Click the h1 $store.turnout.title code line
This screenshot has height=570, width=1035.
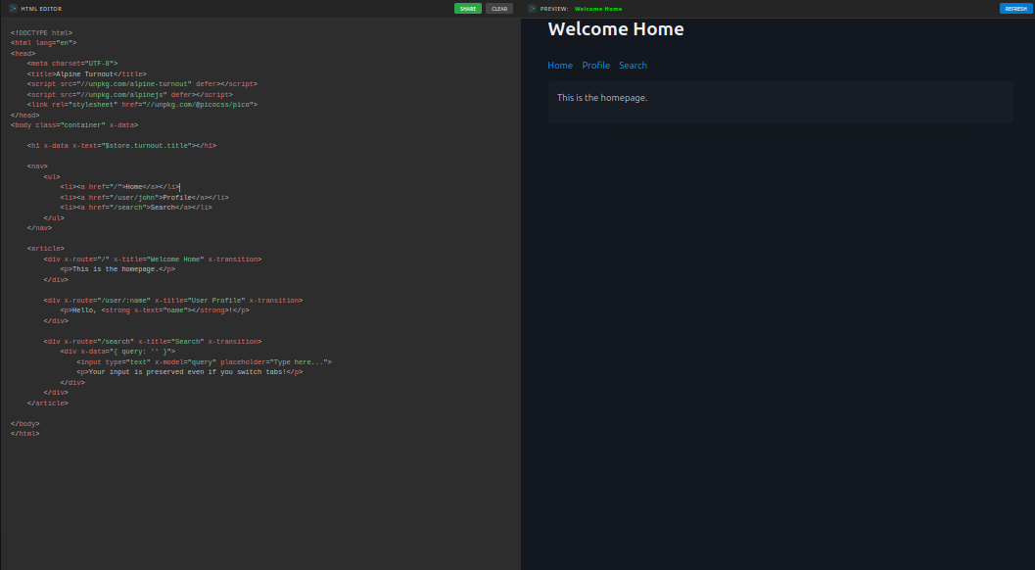[121, 145]
